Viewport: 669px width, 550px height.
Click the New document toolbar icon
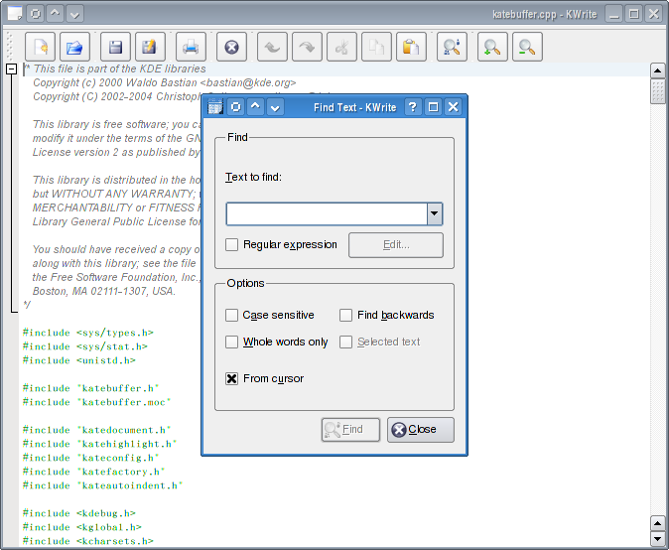[40, 47]
